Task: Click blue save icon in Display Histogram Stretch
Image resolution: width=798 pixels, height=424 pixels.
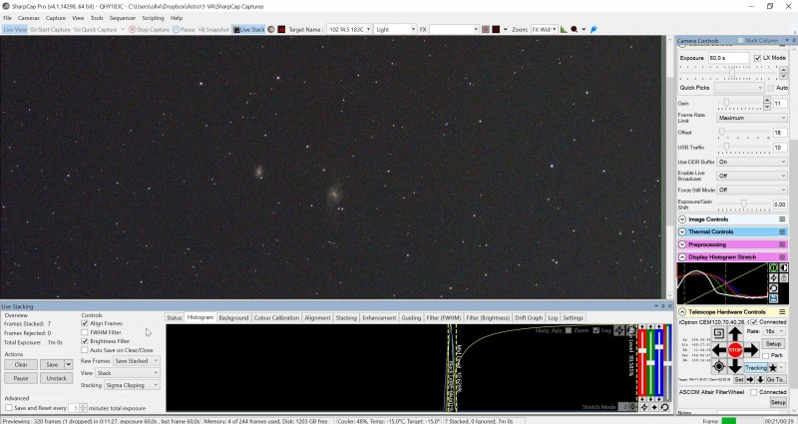Action: [x=774, y=298]
